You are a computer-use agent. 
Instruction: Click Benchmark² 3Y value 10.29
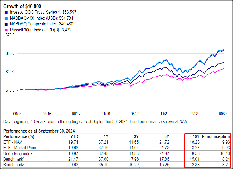(134, 165)
